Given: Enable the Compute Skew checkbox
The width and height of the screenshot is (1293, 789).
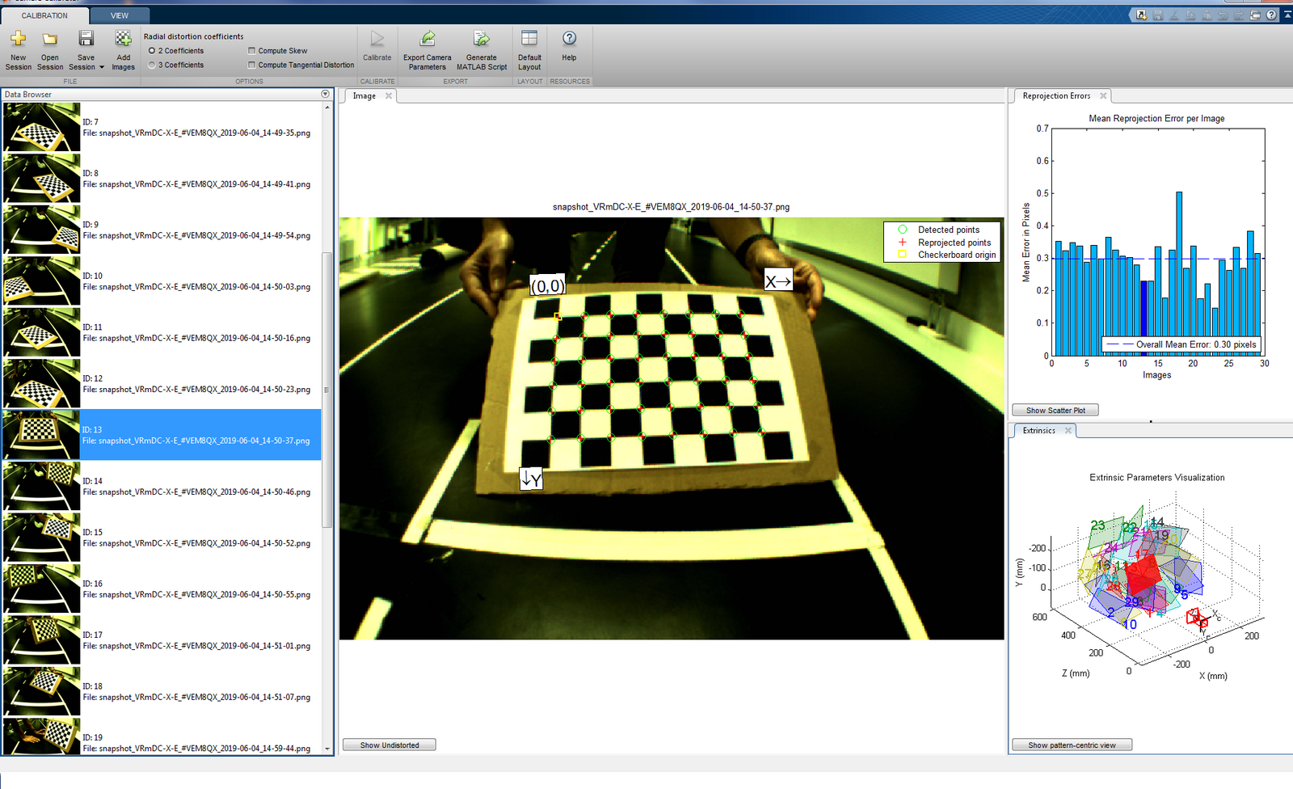Looking at the screenshot, I should tap(252, 51).
